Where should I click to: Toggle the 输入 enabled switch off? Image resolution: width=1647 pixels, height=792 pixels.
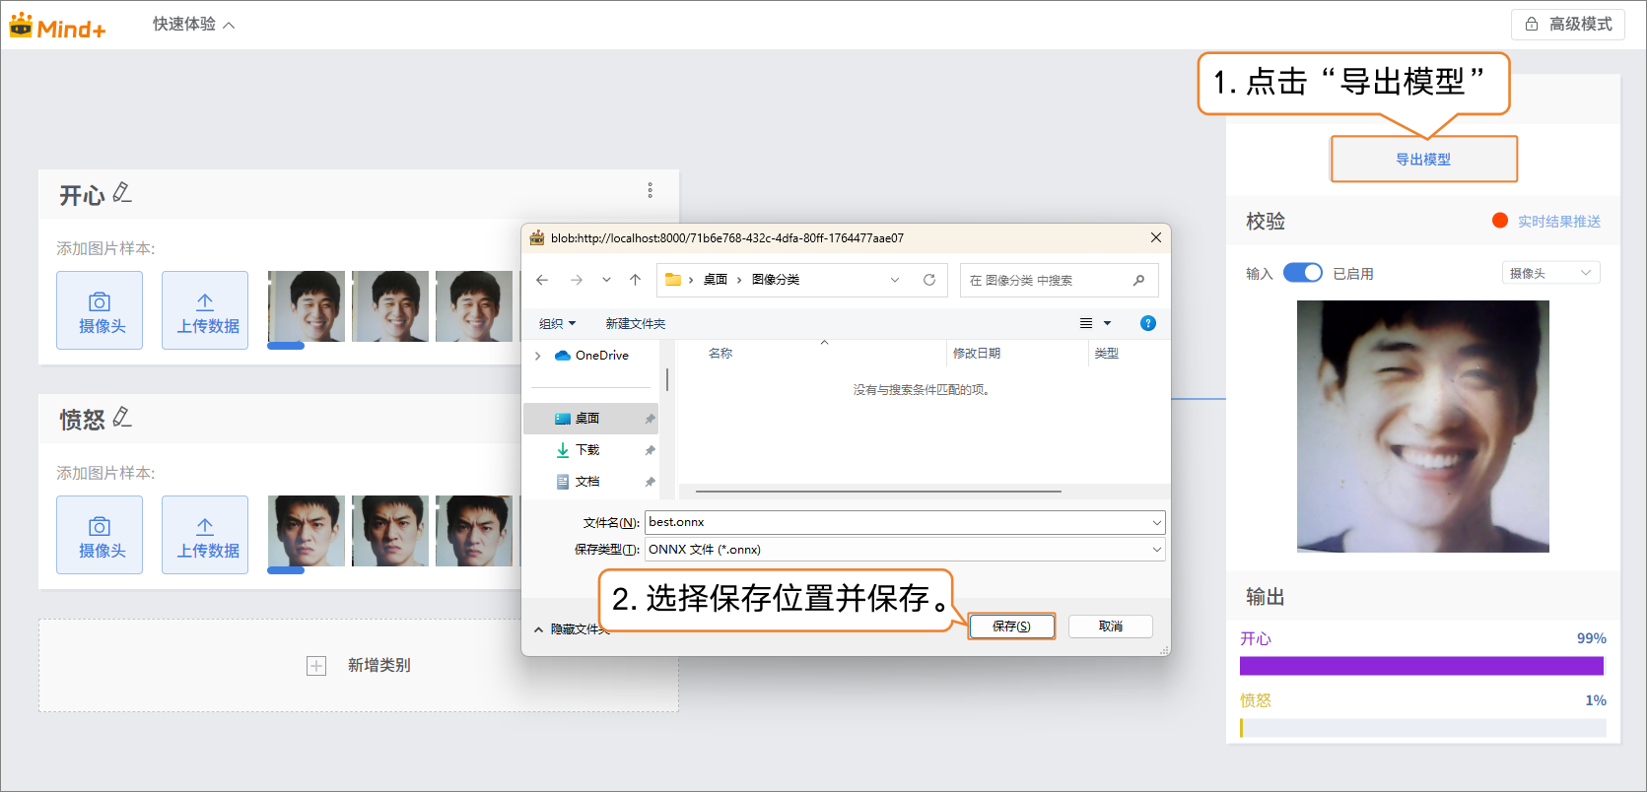pos(1302,273)
